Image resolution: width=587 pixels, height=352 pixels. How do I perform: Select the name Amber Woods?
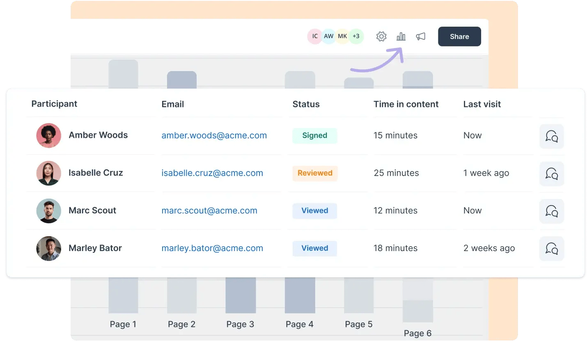point(98,135)
